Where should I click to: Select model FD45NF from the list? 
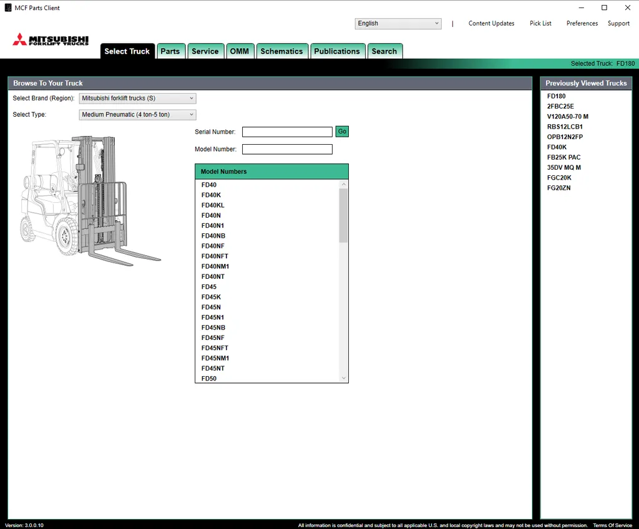(213, 338)
